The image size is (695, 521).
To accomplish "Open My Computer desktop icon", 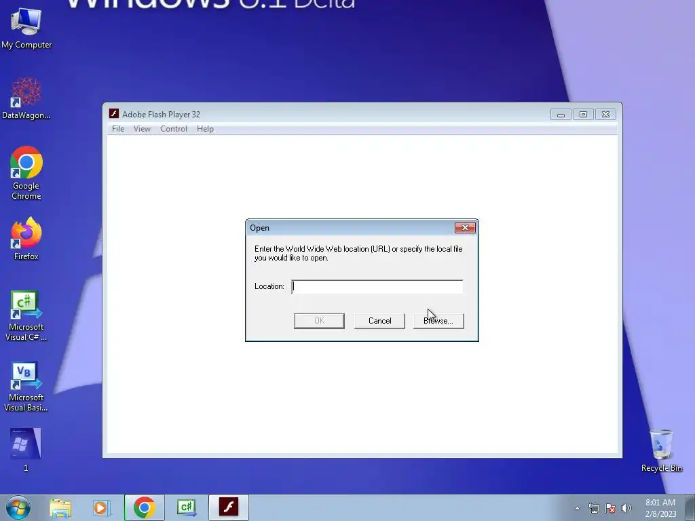I will pos(26,27).
